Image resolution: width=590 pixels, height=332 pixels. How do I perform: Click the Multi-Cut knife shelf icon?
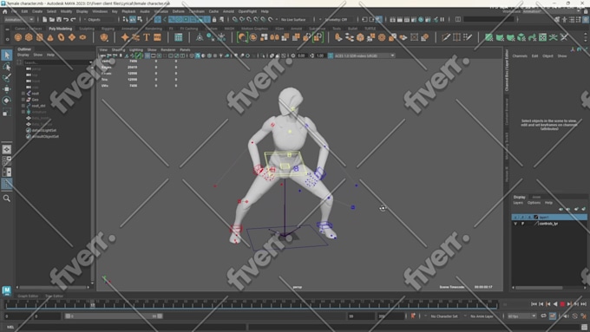pyautogui.click(x=446, y=37)
